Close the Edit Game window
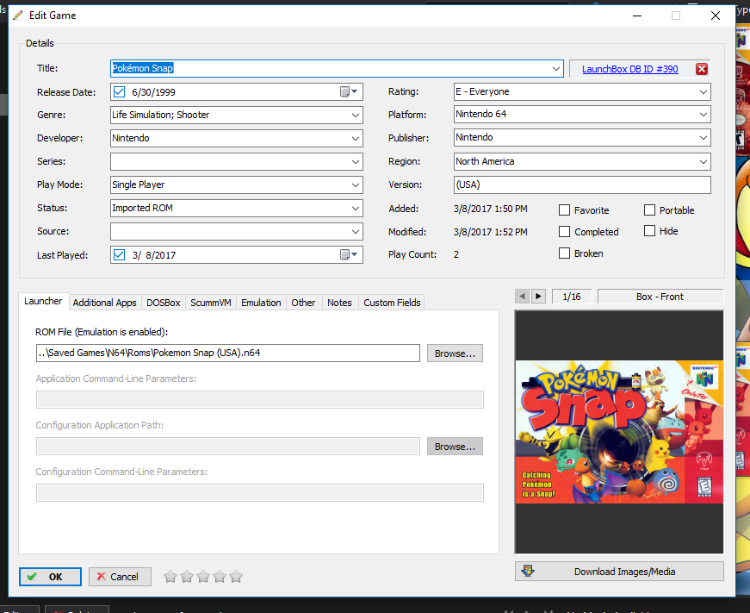The width and height of the screenshot is (750, 613). coord(715,16)
